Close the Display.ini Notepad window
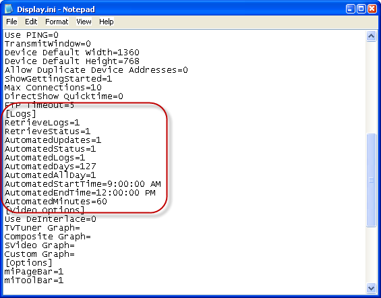This screenshot has width=381, height=298. click(372, 9)
